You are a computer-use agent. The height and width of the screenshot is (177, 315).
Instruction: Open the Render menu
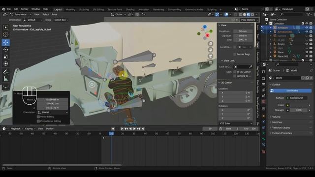point(25,9)
